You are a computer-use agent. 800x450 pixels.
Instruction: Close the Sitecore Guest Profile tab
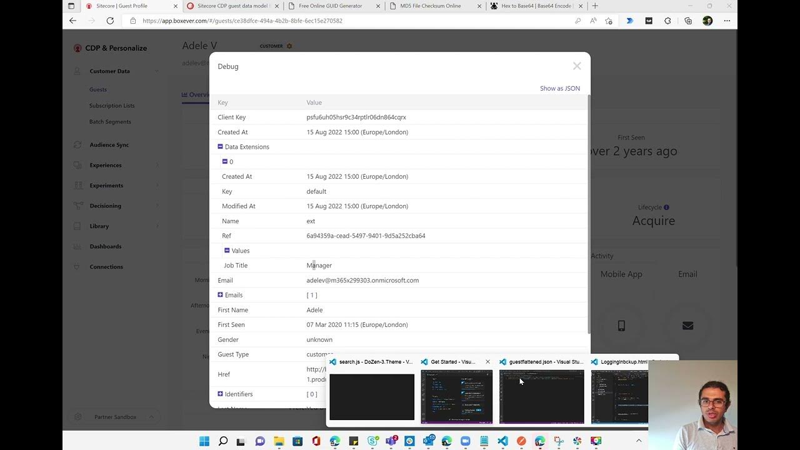(x=176, y=6)
